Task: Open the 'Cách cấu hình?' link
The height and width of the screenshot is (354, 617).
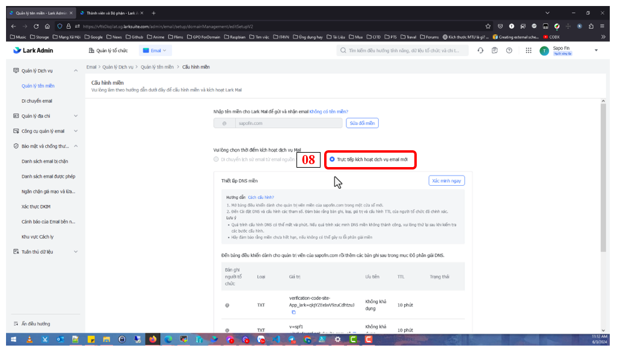Action: 260,198
